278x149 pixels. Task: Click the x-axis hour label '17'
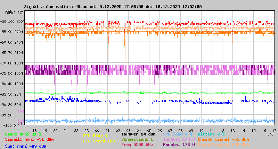274,131
